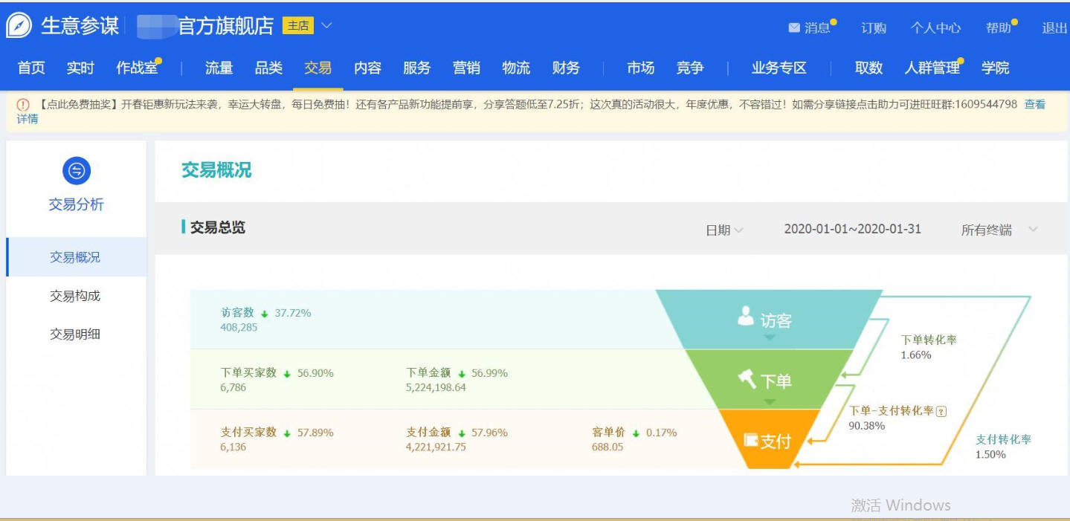The image size is (1070, 521).
Task: Click the hammer icon in the 下单 funnel
Action: (x=747, y=379)
